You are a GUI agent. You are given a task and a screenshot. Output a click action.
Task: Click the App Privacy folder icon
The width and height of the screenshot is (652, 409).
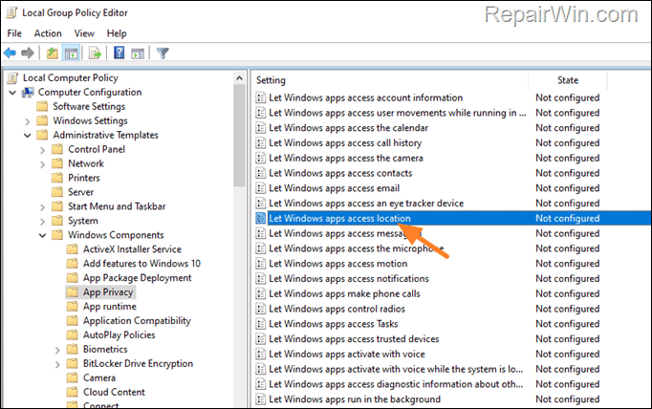[73, 291]
